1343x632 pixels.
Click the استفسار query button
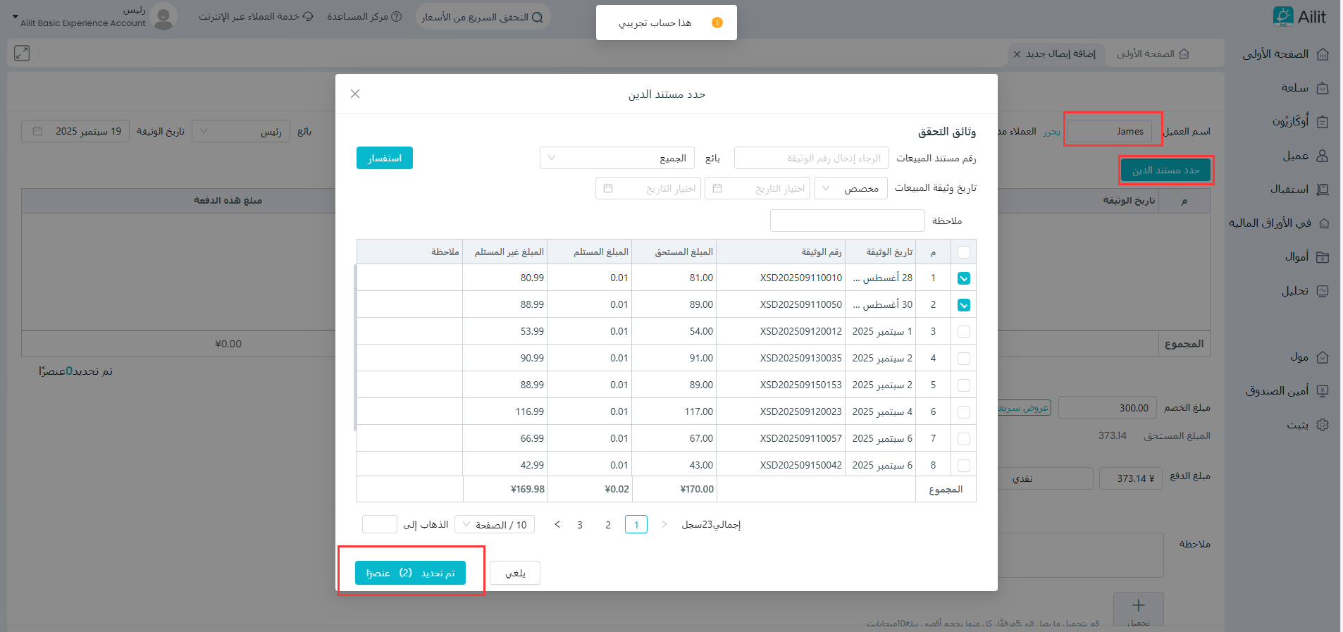pyautogui.click(x=384, y=158)
